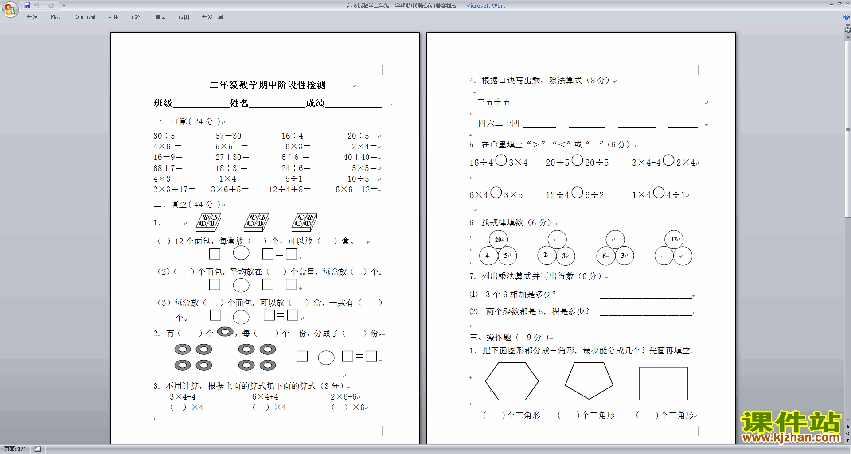This screenshot has width=851, height=454.
Task: Click the heading 三、操作题
Action: (509, 338)
